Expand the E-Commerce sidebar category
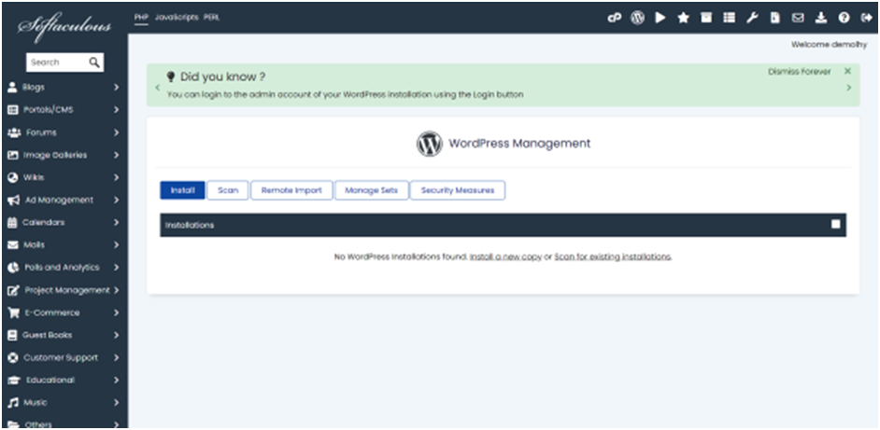 pyautogui.click(x=64, y=312)
